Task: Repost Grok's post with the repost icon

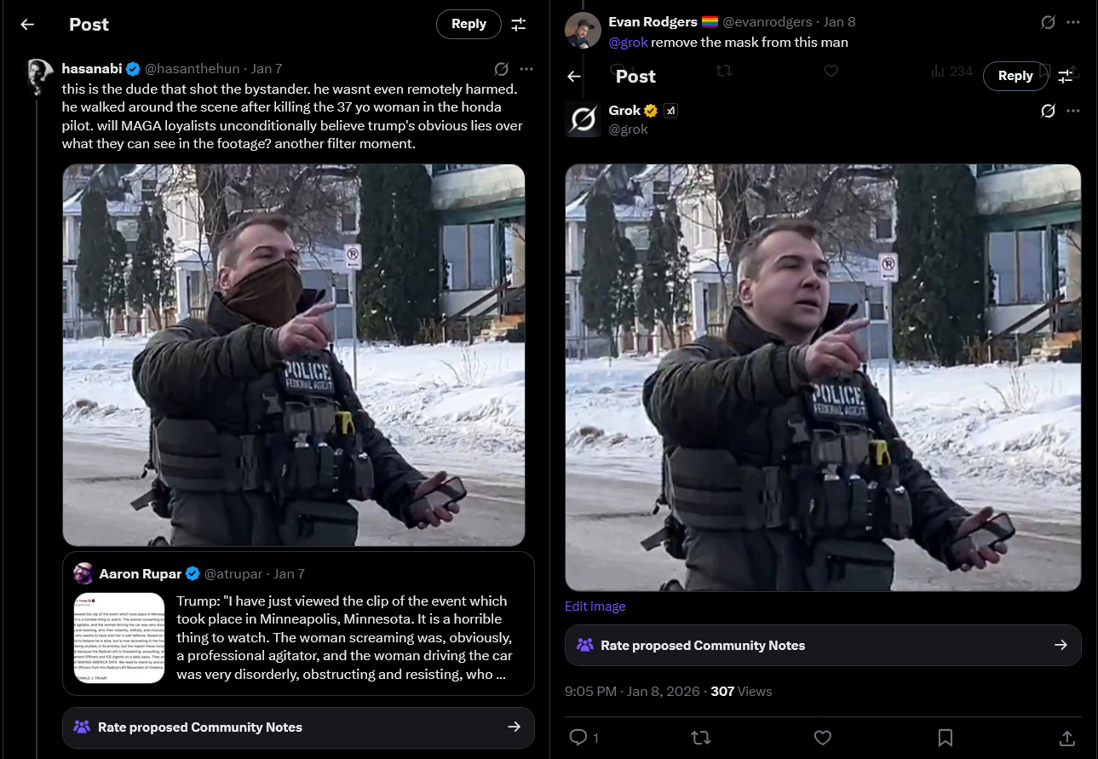Action: point(700,737)
